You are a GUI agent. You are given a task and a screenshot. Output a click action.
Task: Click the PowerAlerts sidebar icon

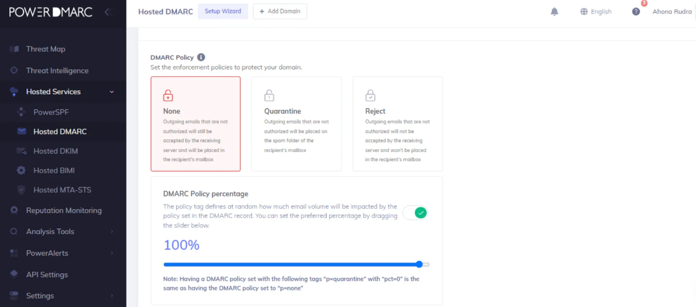tap(14, 253)
